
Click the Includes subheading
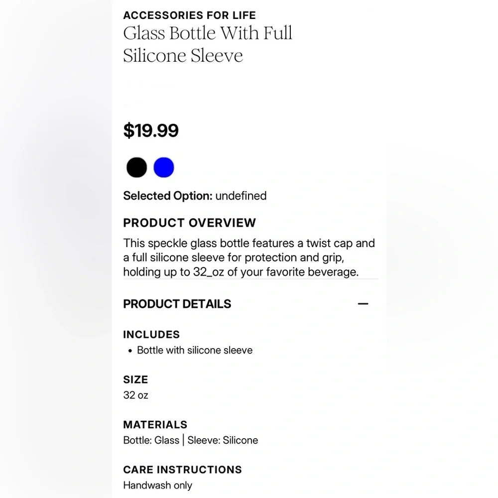pyautogui.click(x=151, y=335)
